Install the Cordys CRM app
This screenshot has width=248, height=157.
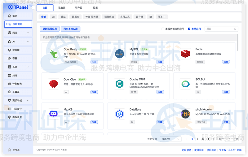pyautogui.click(x=160, y=92)
